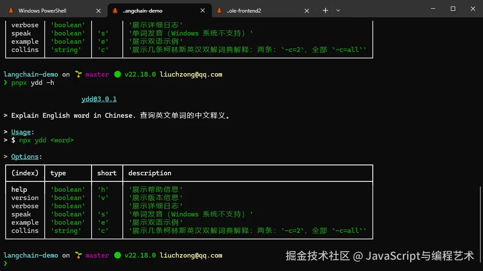
Task: Click the 'pnpx ydd -h' command text
Action: click(33, 83)
